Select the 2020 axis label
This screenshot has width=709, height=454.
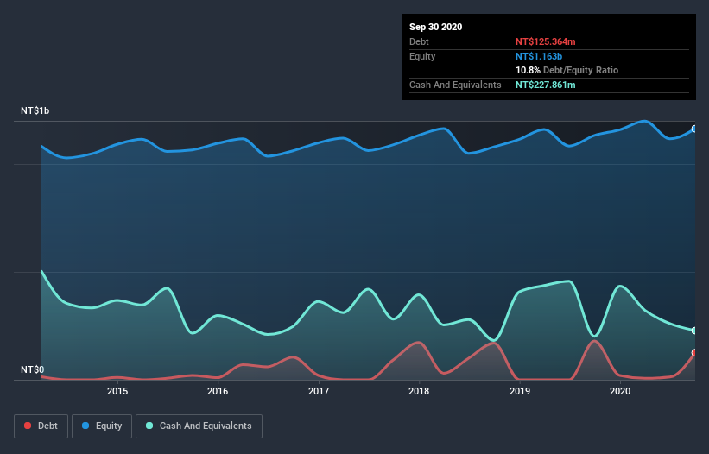click(x=620, y=391)
